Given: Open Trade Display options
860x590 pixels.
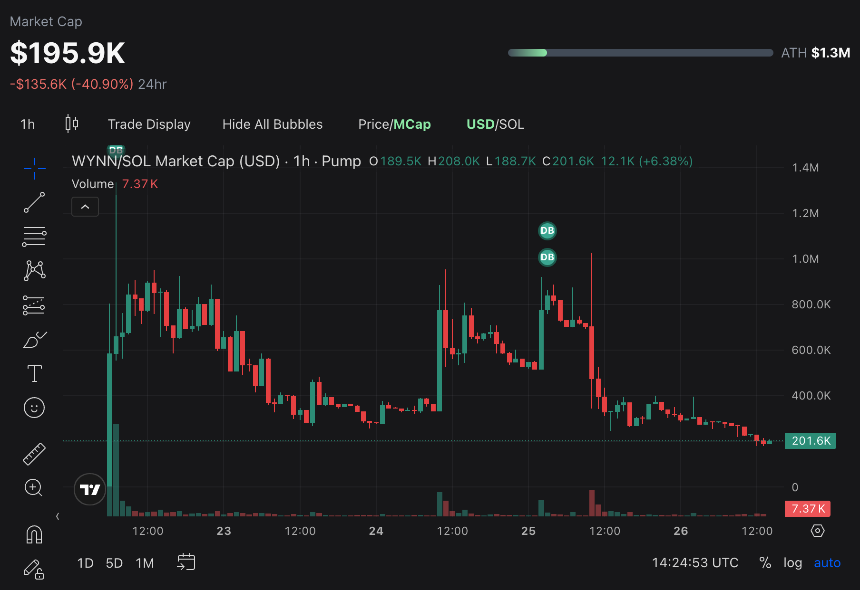Looking at the screenshot, I should click(149, 124).
